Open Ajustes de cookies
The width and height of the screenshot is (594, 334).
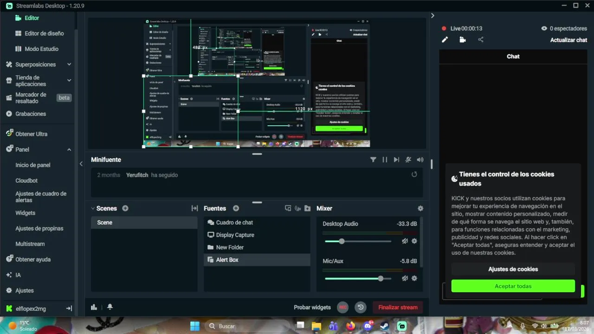(x=513, y=269)
